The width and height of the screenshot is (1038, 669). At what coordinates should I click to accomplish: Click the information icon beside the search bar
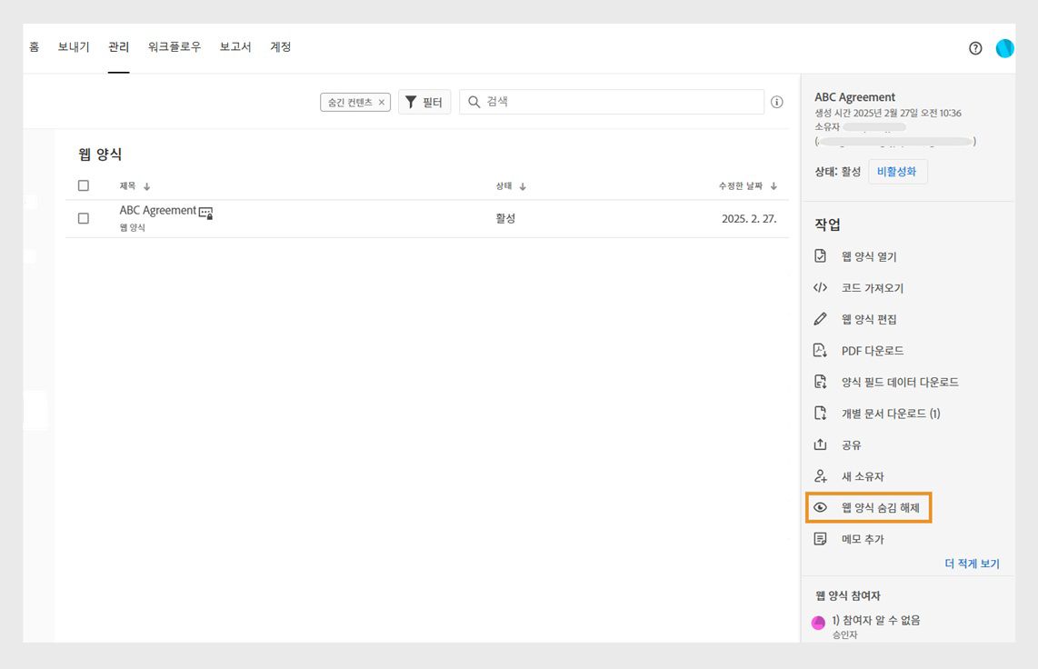coord(777,102)
